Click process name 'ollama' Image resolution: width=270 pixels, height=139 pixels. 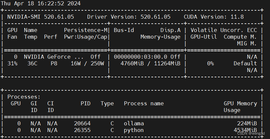click(134, 124)
